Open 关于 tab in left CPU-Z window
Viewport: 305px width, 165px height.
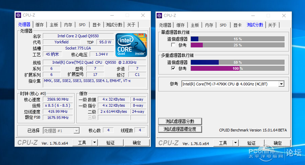(131, 25)
